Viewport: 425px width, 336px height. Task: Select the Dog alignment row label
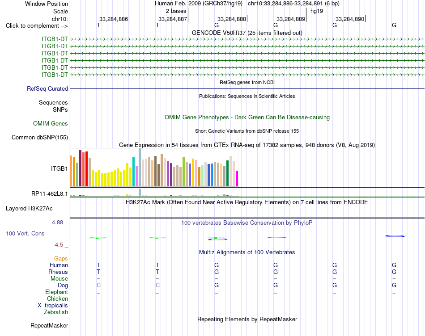(63, 286)
